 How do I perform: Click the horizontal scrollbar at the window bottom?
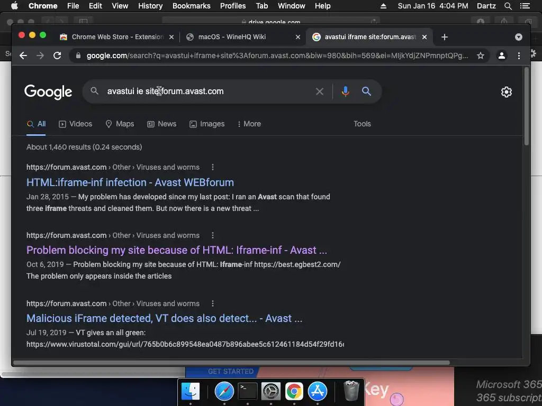point(232,363)
